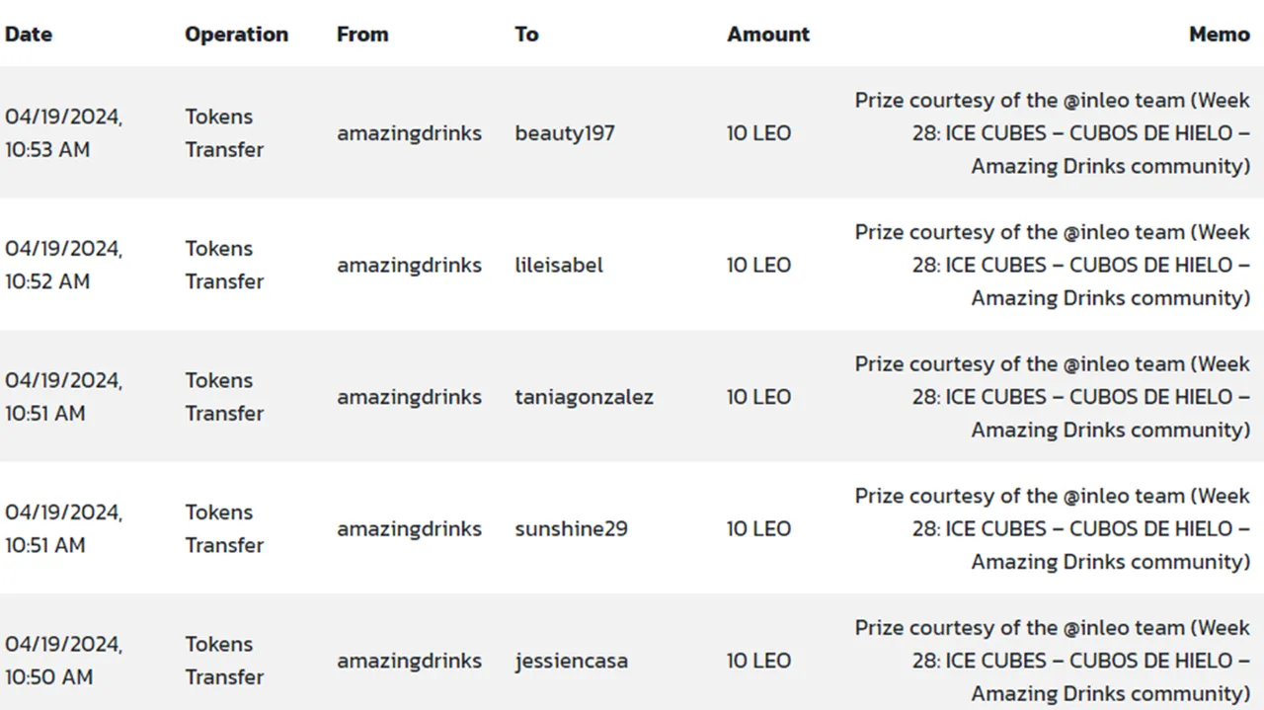
Task: Click the Memo column header
Action: coord(1220,34)
